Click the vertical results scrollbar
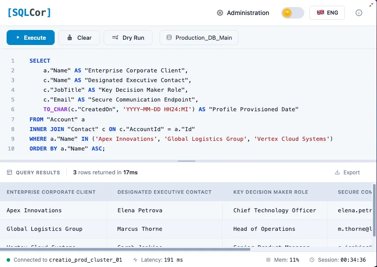 coord(374,210)
